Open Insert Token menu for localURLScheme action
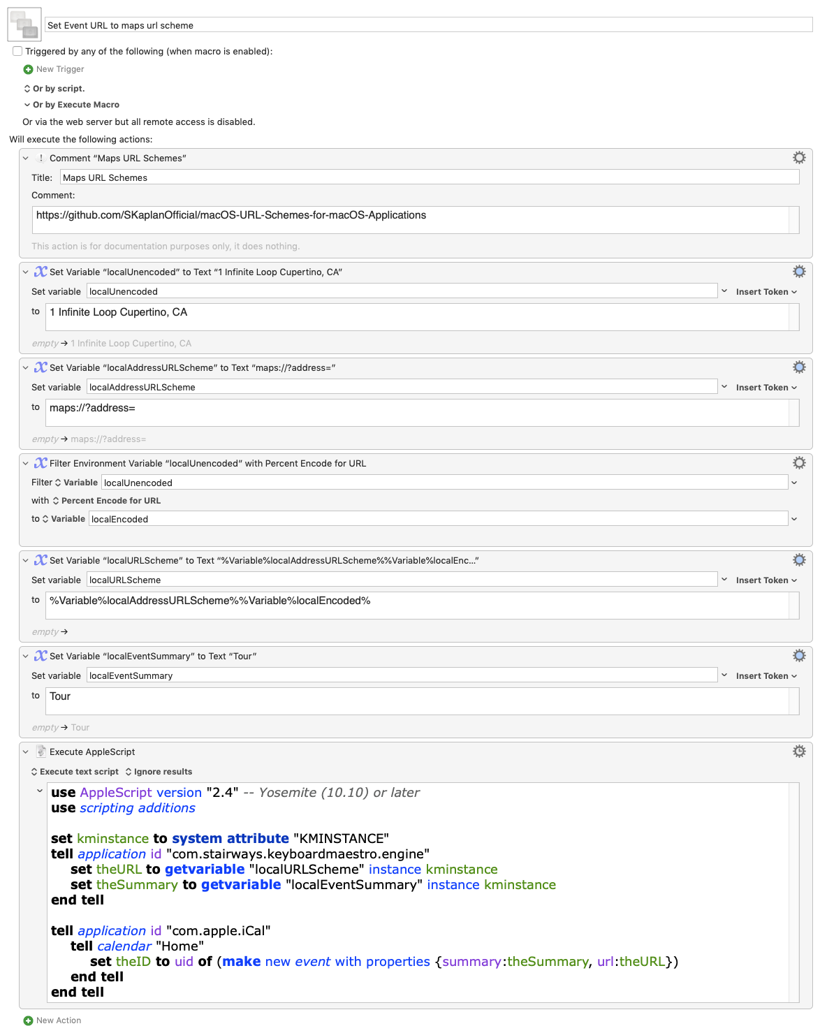 pos(766,580)
